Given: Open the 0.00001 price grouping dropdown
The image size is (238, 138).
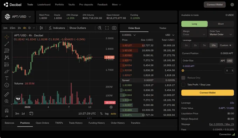Looking at the screenshot, I should click(x=129, y=35).
